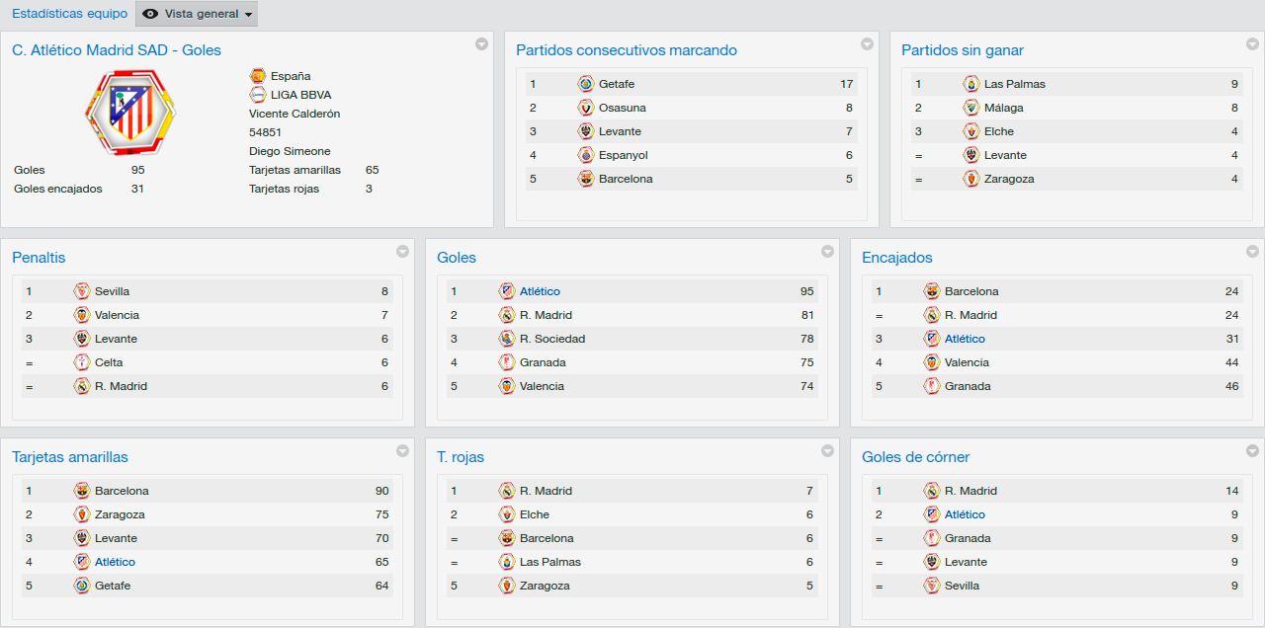Click Getafe badge in Partidos consecutivos marcando
The height and width of the screenshot is (628, 1265).
pos(586,84)
